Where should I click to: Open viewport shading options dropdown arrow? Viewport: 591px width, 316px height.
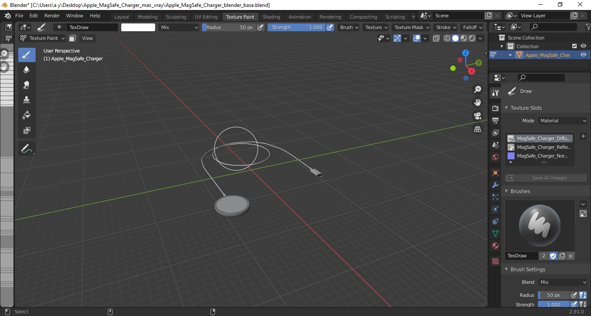click(480, 38)
